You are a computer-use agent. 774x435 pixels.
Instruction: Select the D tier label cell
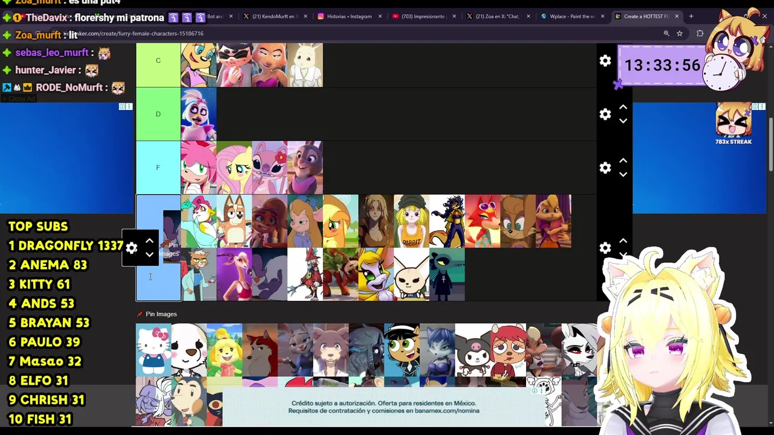158,114
